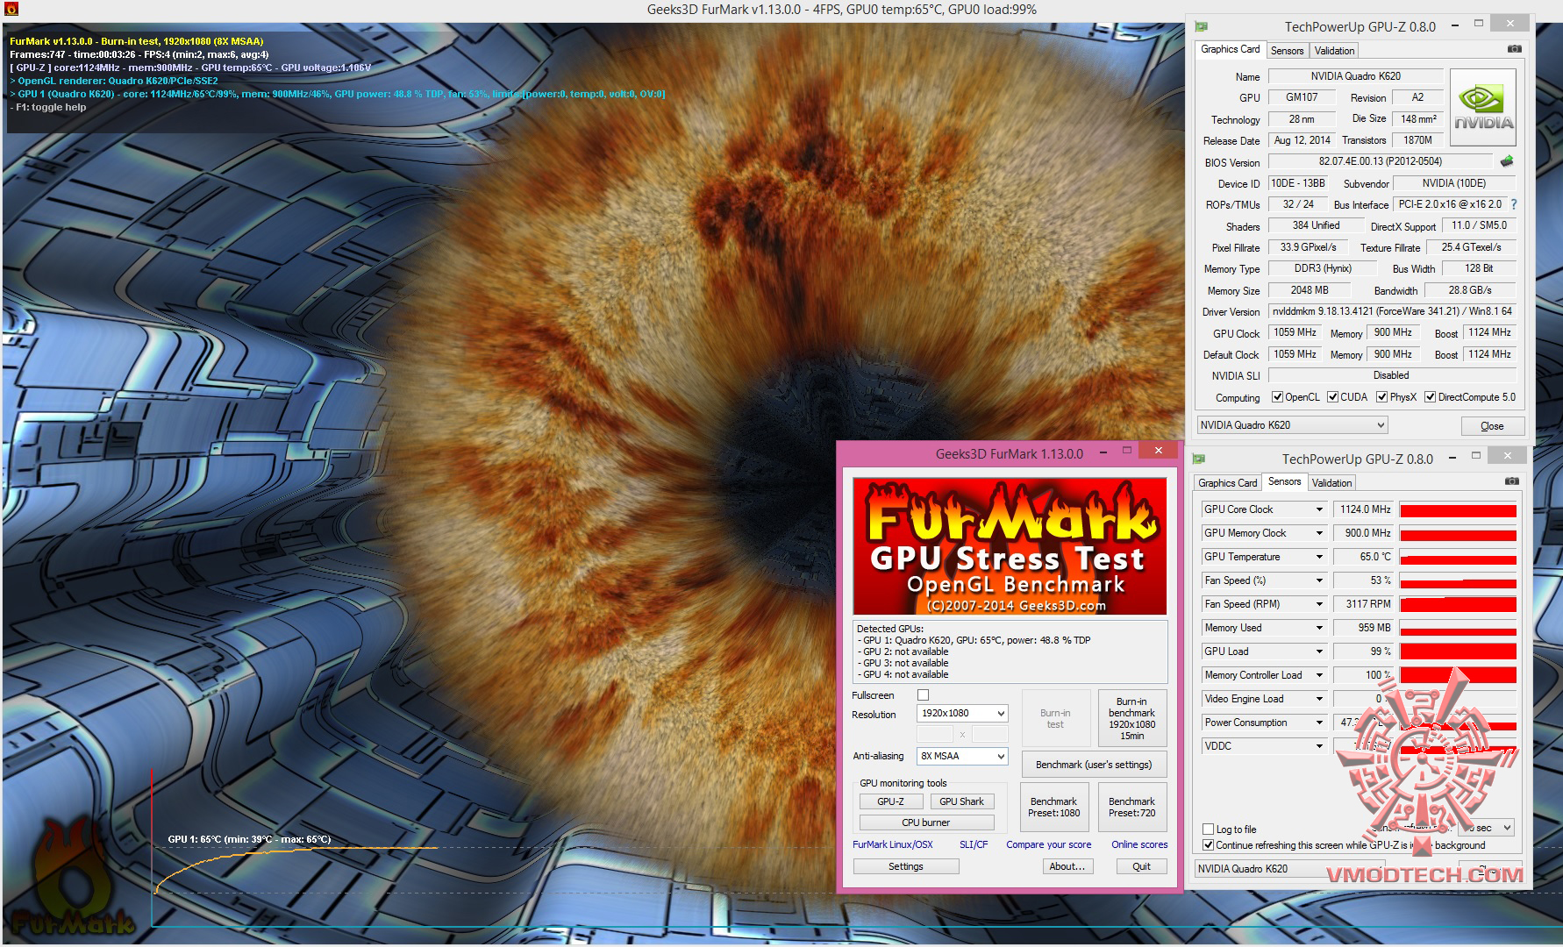Click the NVIDIA logo in GPU-Z
The width and height of the screenshot is (1563, 947).
[1483, 108]
